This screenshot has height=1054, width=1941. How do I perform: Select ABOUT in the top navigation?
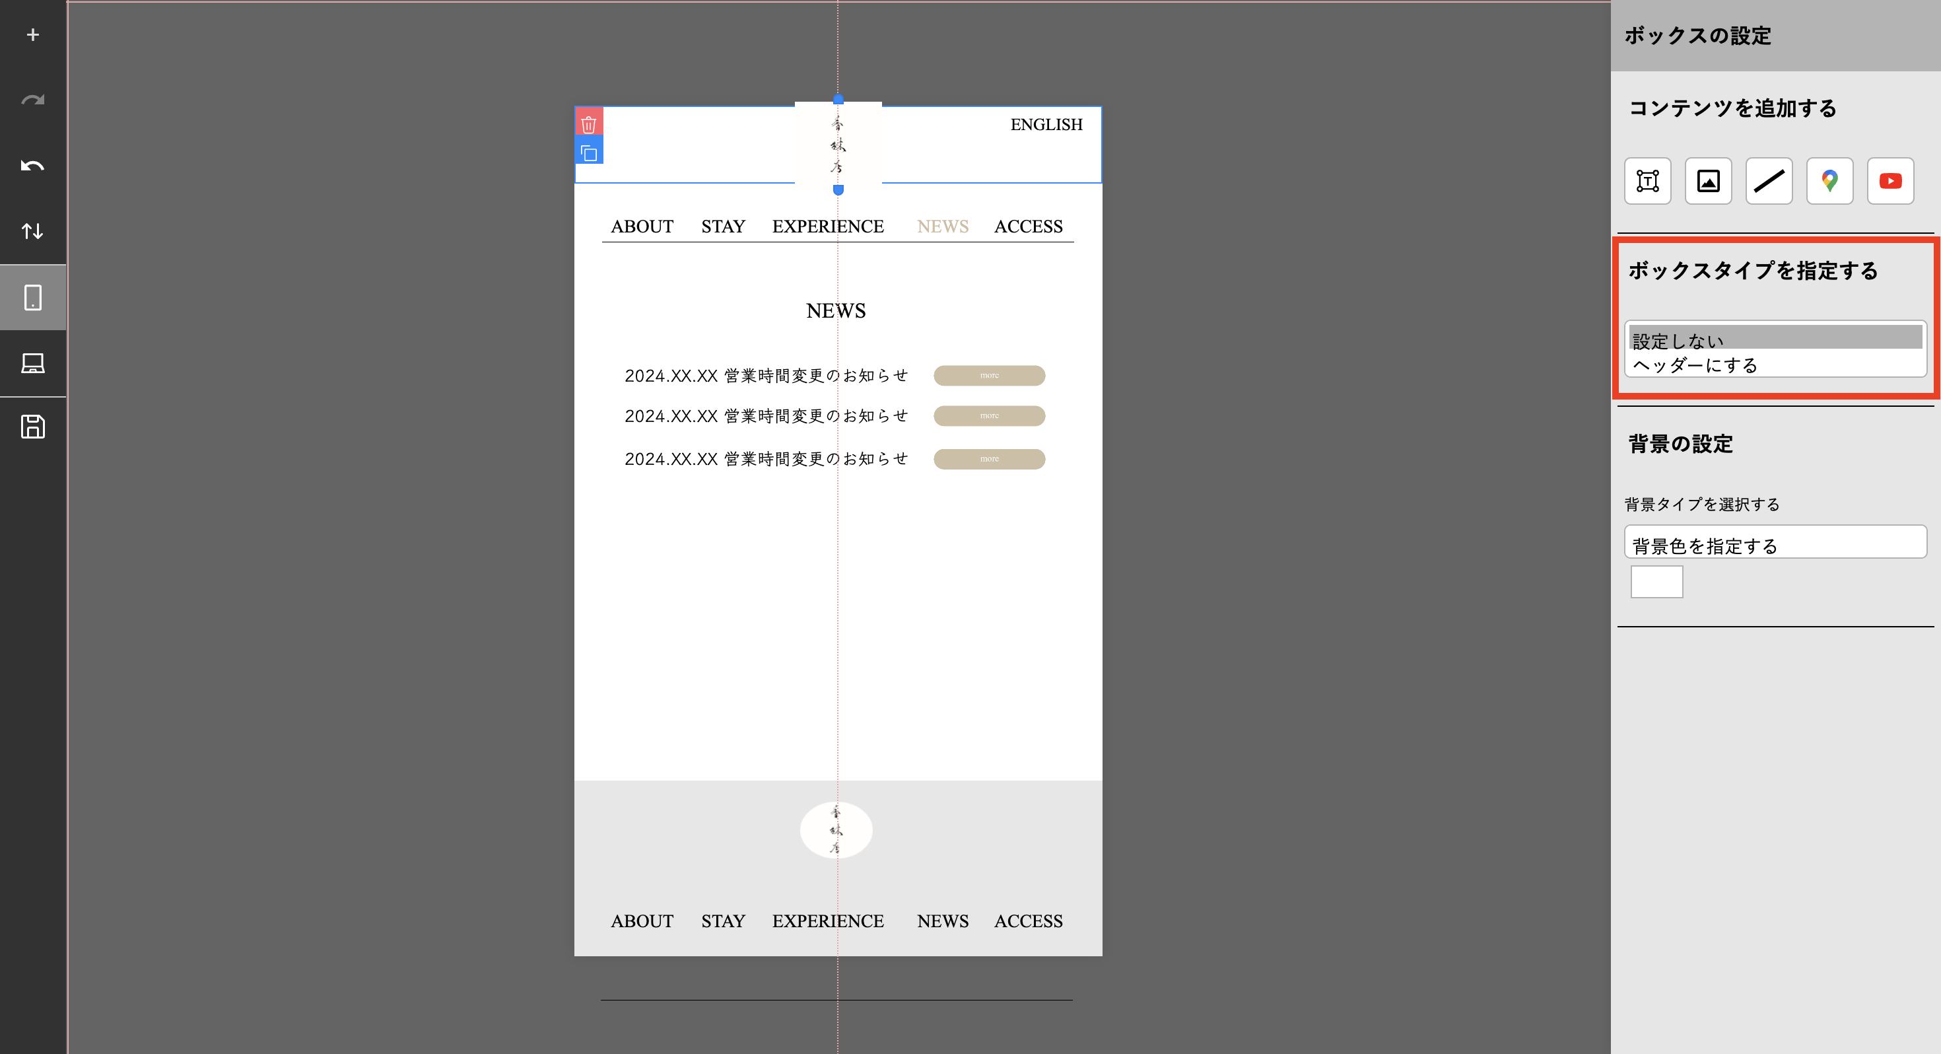[641, 226]
